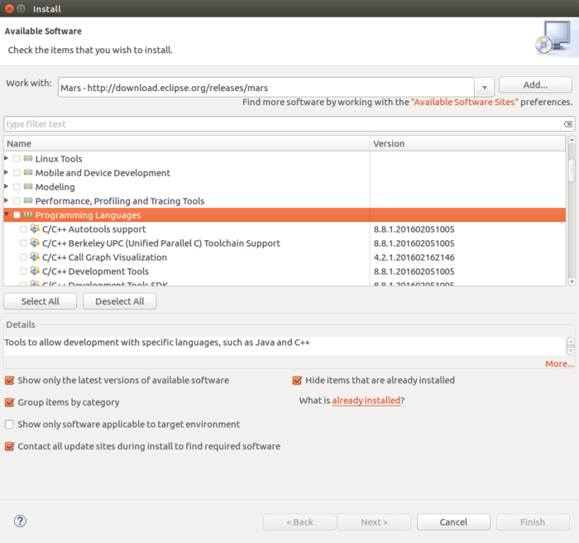Click the Cancel button
This screenshot has width=579, height=543.
[453, 522]
